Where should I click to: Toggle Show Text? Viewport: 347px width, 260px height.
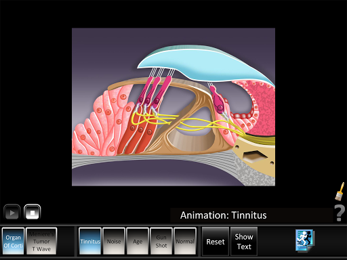click(x=244, y=242)
